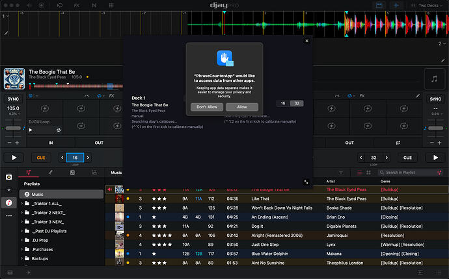Nudge deck 1 tempo up with plus
This screenshot has height=279, width=449.
[x=17, y=143]
